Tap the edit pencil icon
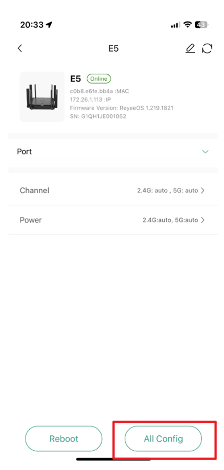 190,48
